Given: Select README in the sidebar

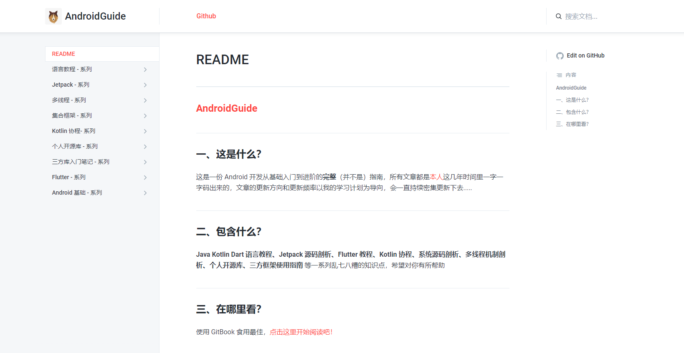Looking at the screenshot, I should [102, 54].
